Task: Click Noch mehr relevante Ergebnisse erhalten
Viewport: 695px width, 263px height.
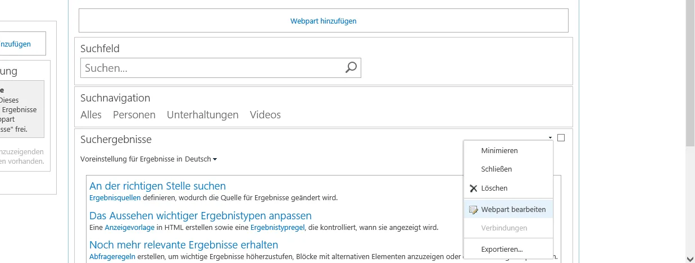Action: tap(184, 245)
